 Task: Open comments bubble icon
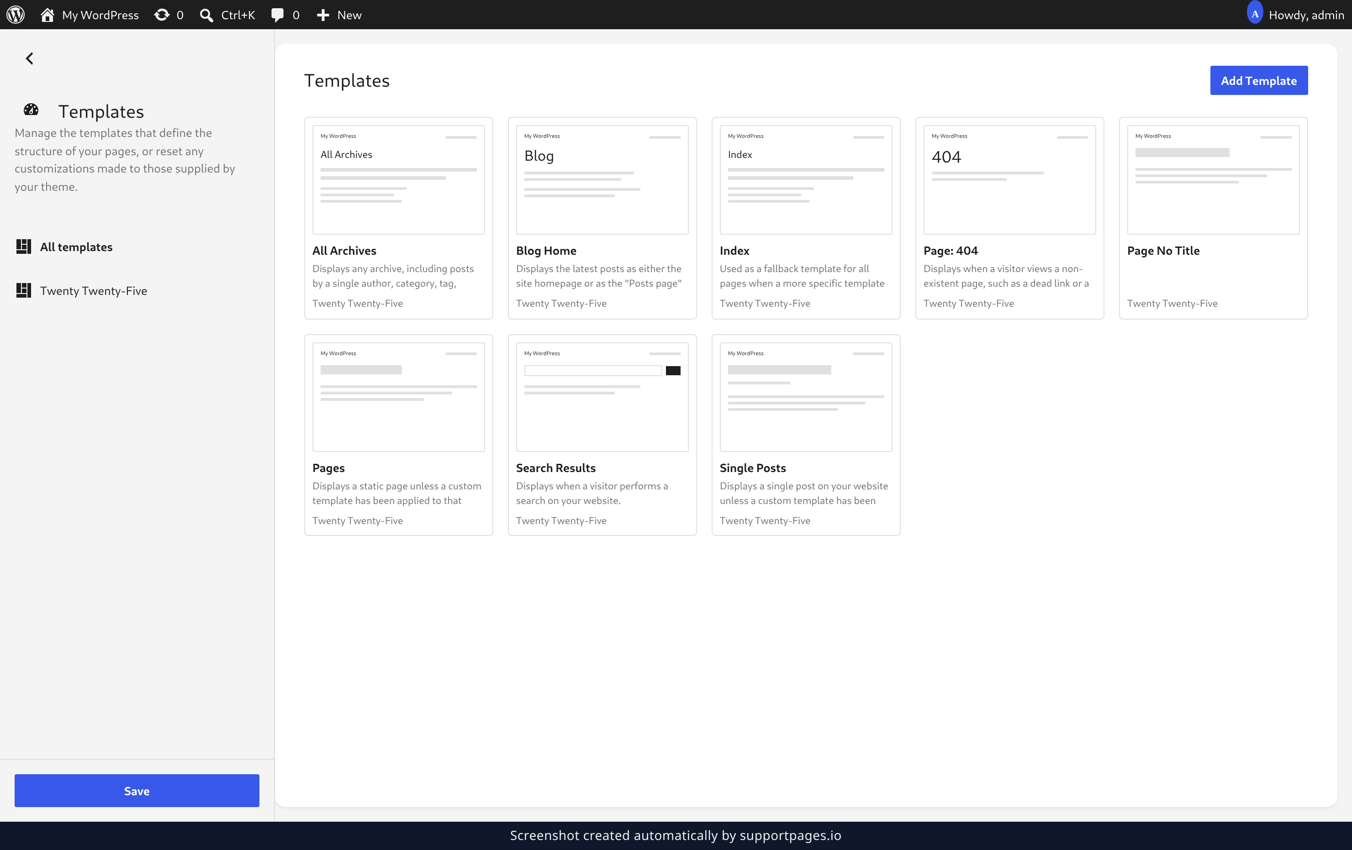coord(277,15)
